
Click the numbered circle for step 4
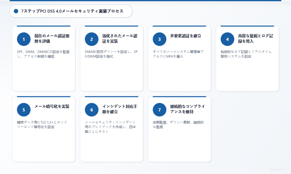227,39
